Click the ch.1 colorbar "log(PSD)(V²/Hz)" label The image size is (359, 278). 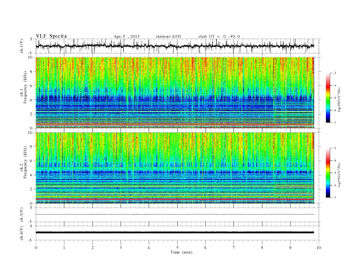pyautogui.click(x=340, y=99)
